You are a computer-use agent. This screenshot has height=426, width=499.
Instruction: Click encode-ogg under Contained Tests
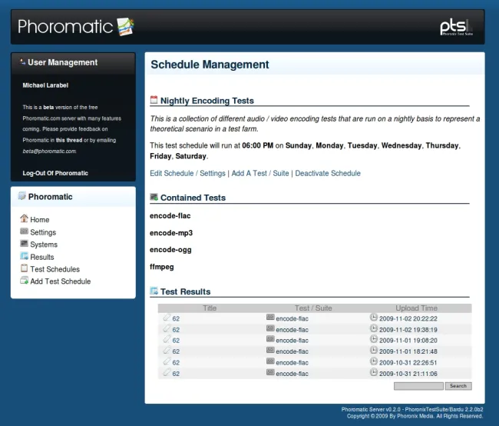[x=170, y=250]
